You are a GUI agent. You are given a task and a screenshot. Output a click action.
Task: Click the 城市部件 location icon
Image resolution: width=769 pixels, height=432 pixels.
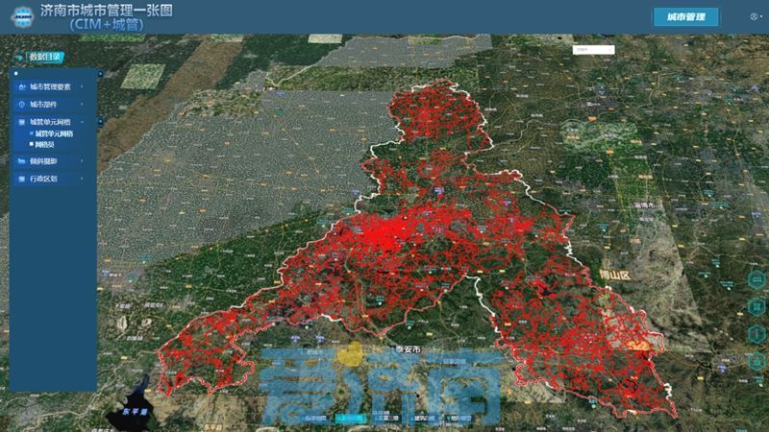click(x=21, y=104)
